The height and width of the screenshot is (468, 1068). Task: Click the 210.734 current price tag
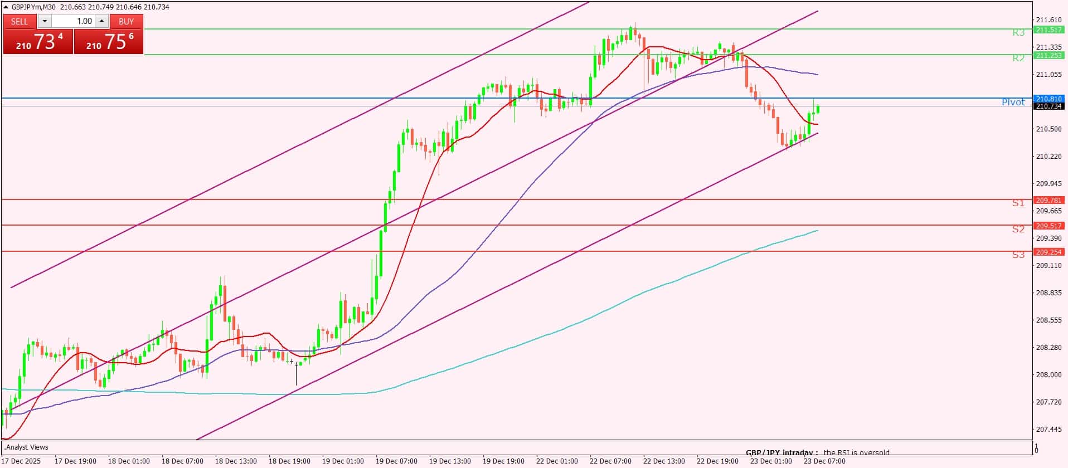[1048, 106]
